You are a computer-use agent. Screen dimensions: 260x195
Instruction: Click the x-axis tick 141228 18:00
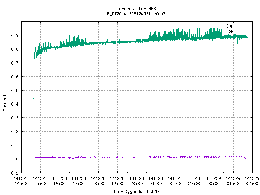pyautogui.click(x=98, y=181)
